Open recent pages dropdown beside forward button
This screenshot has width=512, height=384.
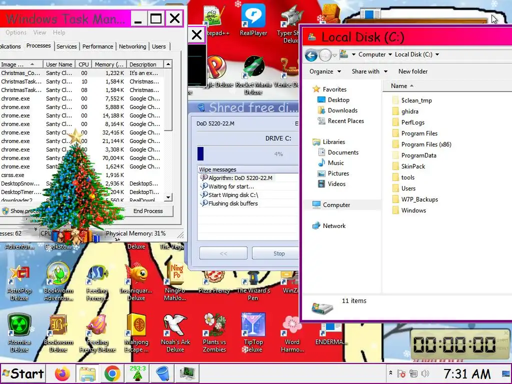click(x=334, y=55)
